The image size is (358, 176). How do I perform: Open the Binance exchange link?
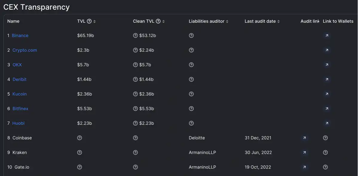[20, 35]
